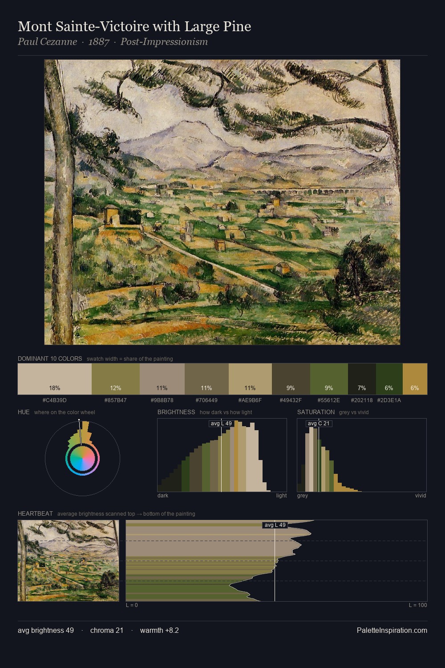
Task: Choose the green swatch above #55612E
Action: pos(329,379)
